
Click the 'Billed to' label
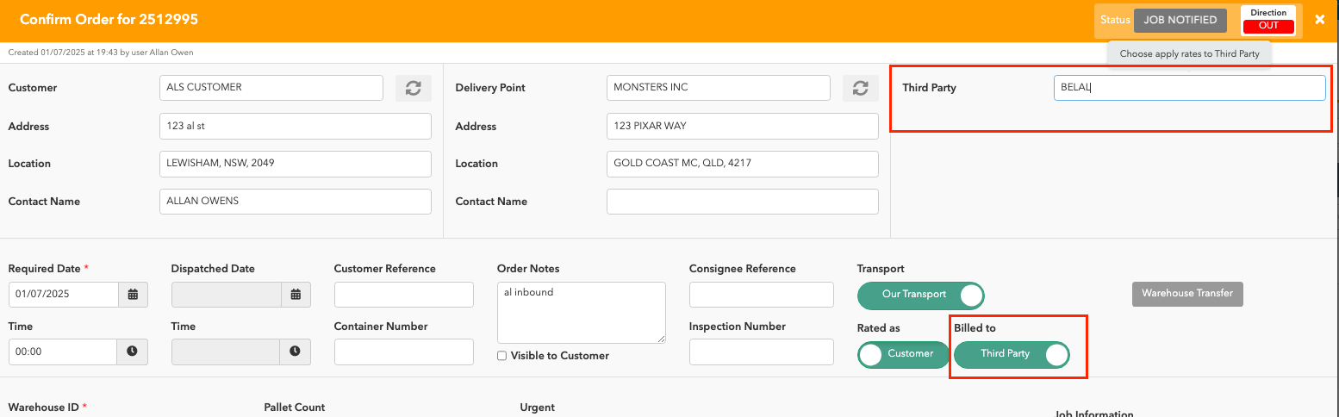coord(975,328)
